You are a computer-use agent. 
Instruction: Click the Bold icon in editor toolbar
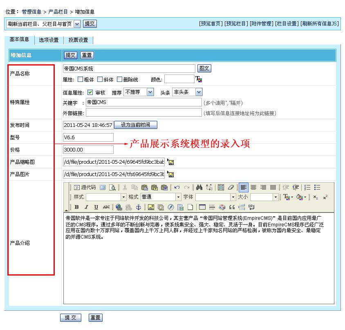[77, 207]
